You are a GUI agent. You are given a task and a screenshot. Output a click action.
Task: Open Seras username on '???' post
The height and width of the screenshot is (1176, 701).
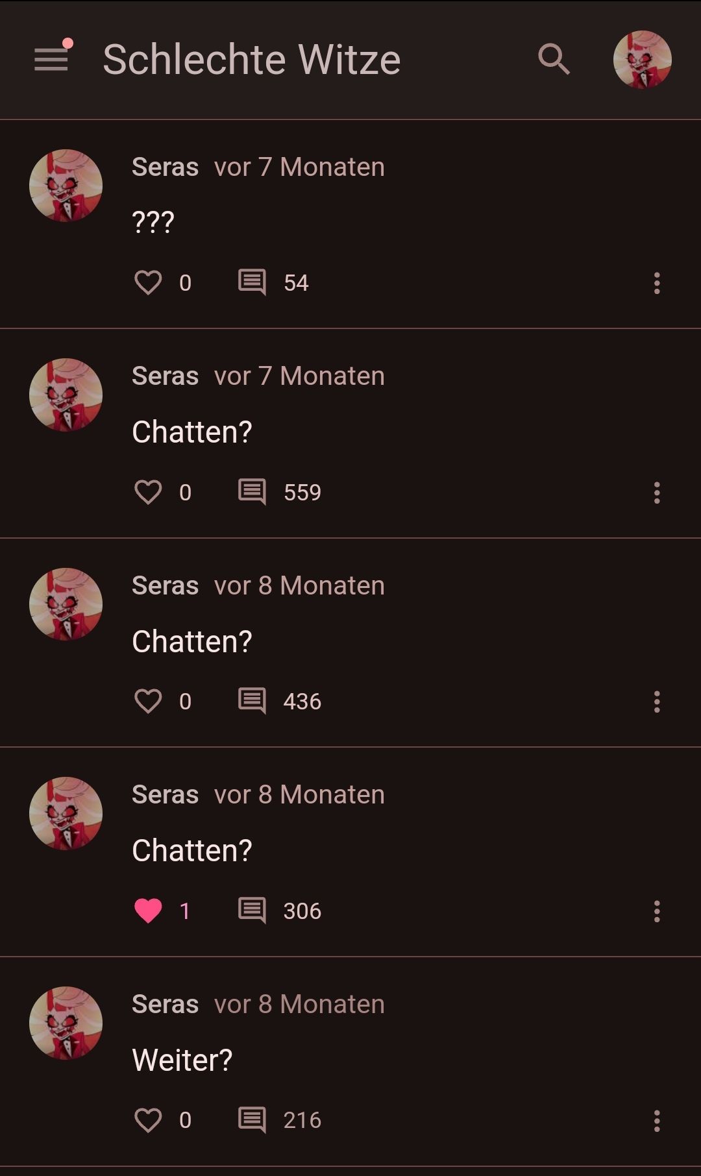[x=165, y=167]
